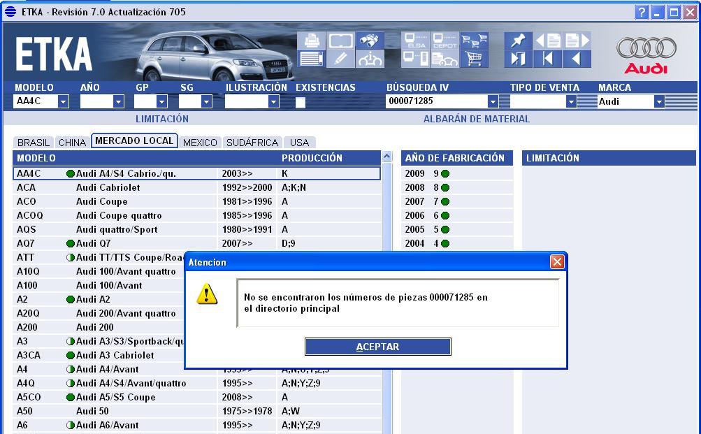The height and width of the screenshot is (434, 701).
Task: Click the document with car icon
Action: pos(445,59)
